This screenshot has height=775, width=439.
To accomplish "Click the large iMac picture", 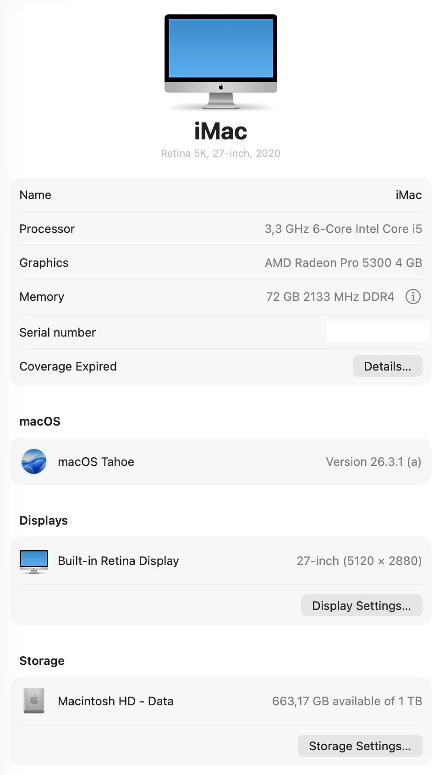I will click(x=220, y=61).
